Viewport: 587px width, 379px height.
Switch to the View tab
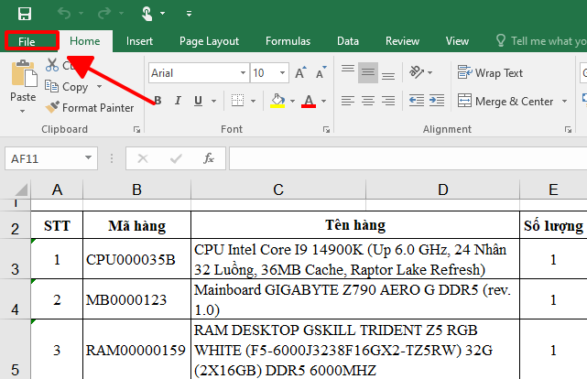click(457, 41)
